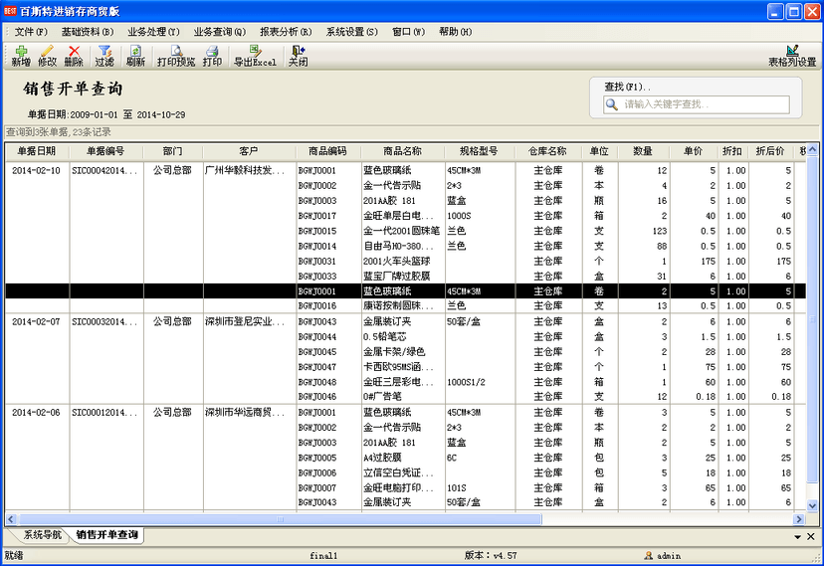This screenshot has height=566, width=824.
Task: Open the 帮助(H) menu
Action: tap(456, 32)
